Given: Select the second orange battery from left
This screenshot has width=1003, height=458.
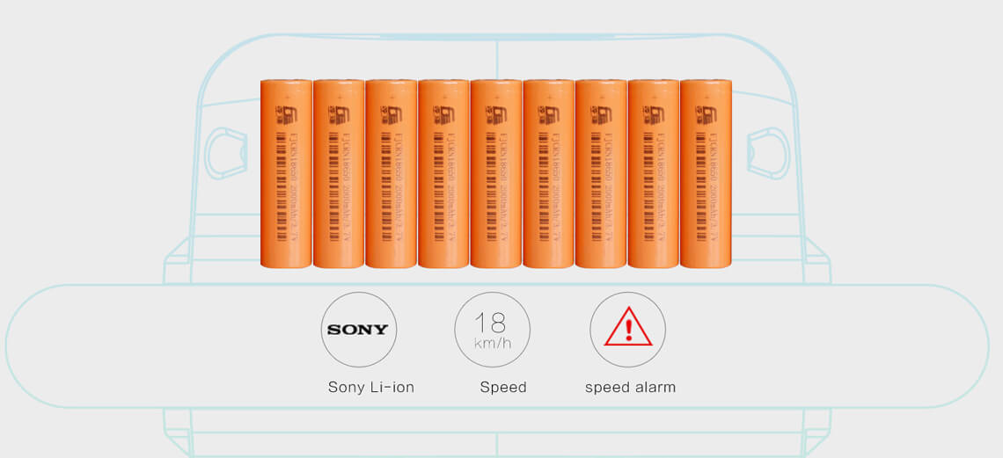Looking at the screenshot, I should [339, 173].
